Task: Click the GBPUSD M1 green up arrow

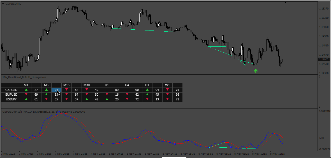Action: [26, 90]
